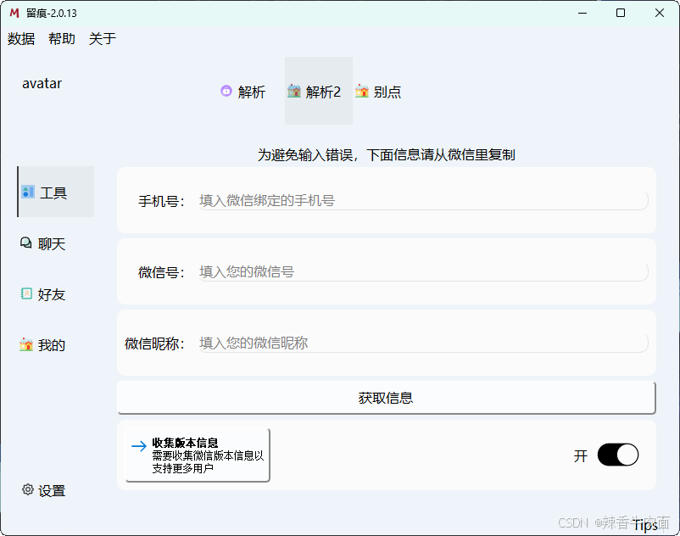Open the 工具 sidebar section
This screenshot has height=536, width=680.
56,192
